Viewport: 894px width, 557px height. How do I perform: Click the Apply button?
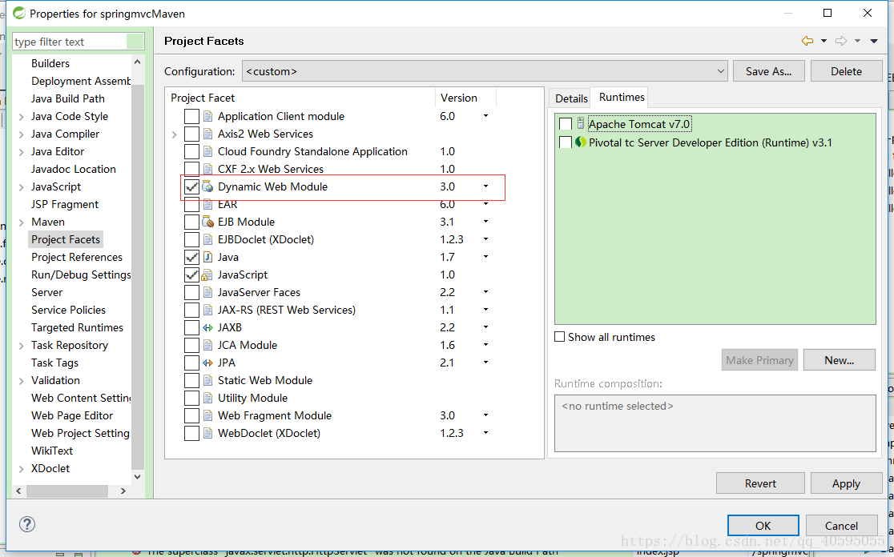pos(846,483)
